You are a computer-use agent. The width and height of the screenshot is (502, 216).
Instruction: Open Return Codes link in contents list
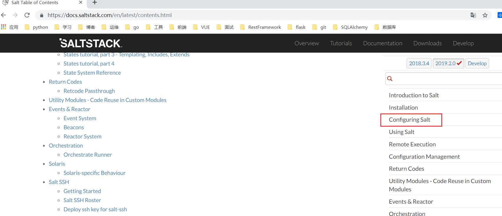(65, 82)
